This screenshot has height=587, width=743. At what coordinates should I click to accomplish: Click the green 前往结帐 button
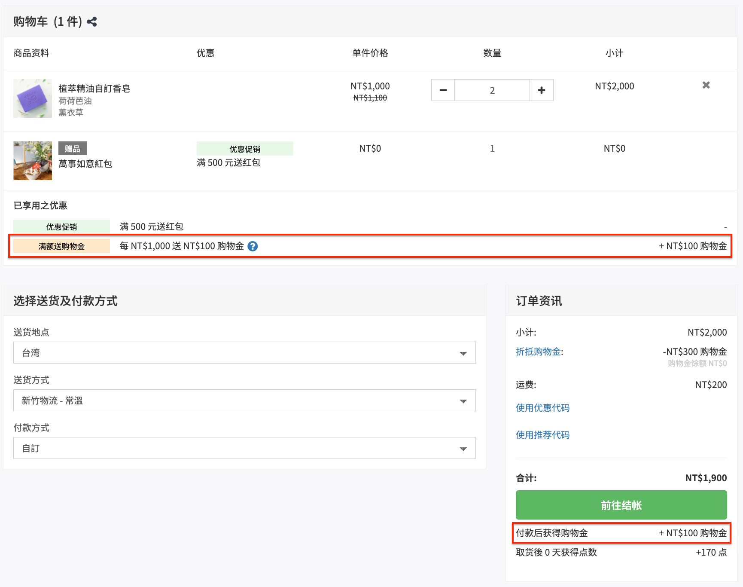pyautogui.click(x=621, y=505)
